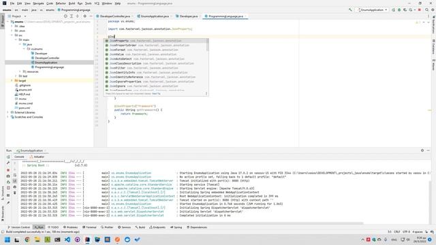436x245 pixels.
Task: Expand External Libraries node
Action: [x=7, y=112]
